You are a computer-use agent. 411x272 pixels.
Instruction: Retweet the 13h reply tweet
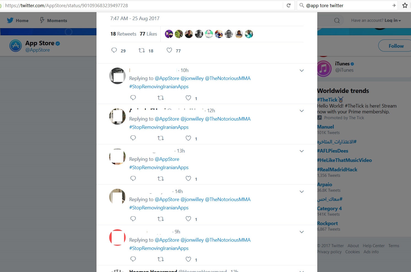[161, 178]
